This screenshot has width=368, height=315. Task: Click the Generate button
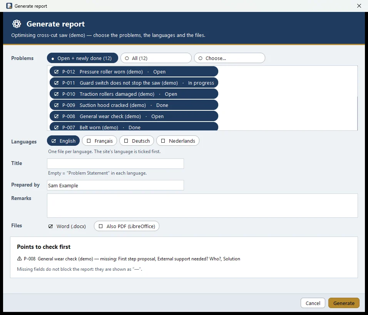point(344,303)
